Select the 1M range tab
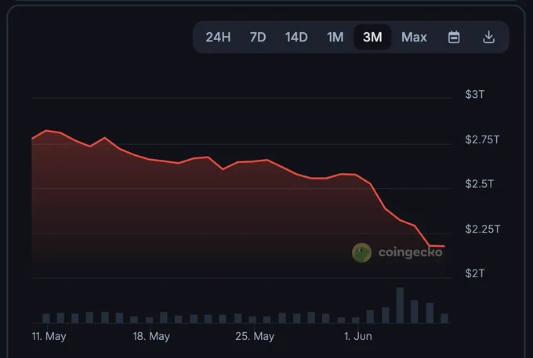This screenshot has width=533, height=358. (335, 37)
